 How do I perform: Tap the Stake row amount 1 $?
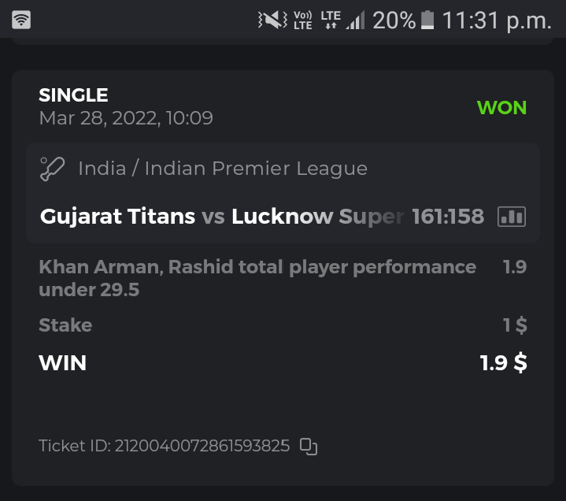(516, 325)
